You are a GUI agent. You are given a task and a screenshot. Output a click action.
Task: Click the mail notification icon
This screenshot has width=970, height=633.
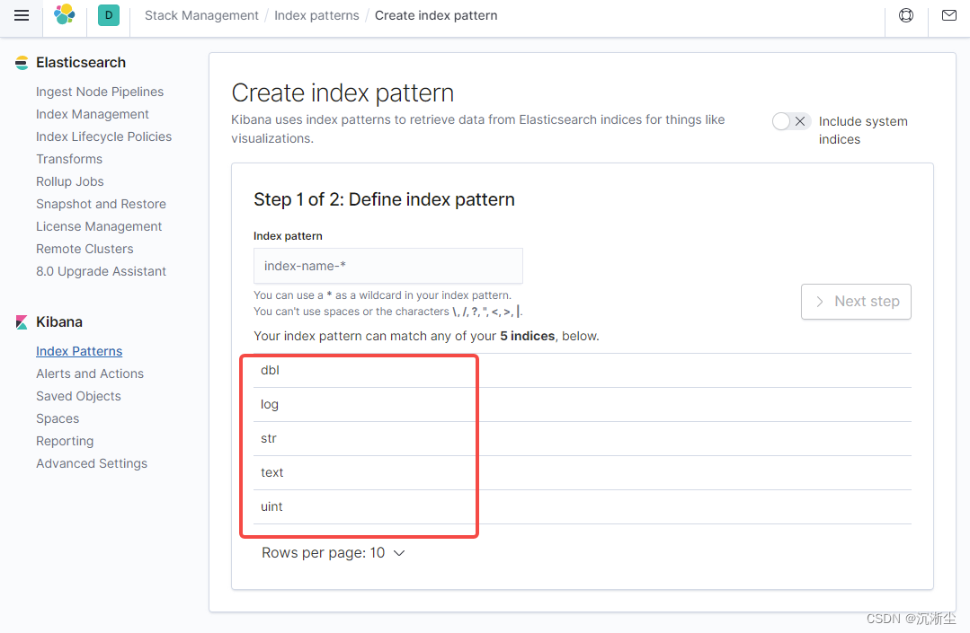click(x=948, y=14)
